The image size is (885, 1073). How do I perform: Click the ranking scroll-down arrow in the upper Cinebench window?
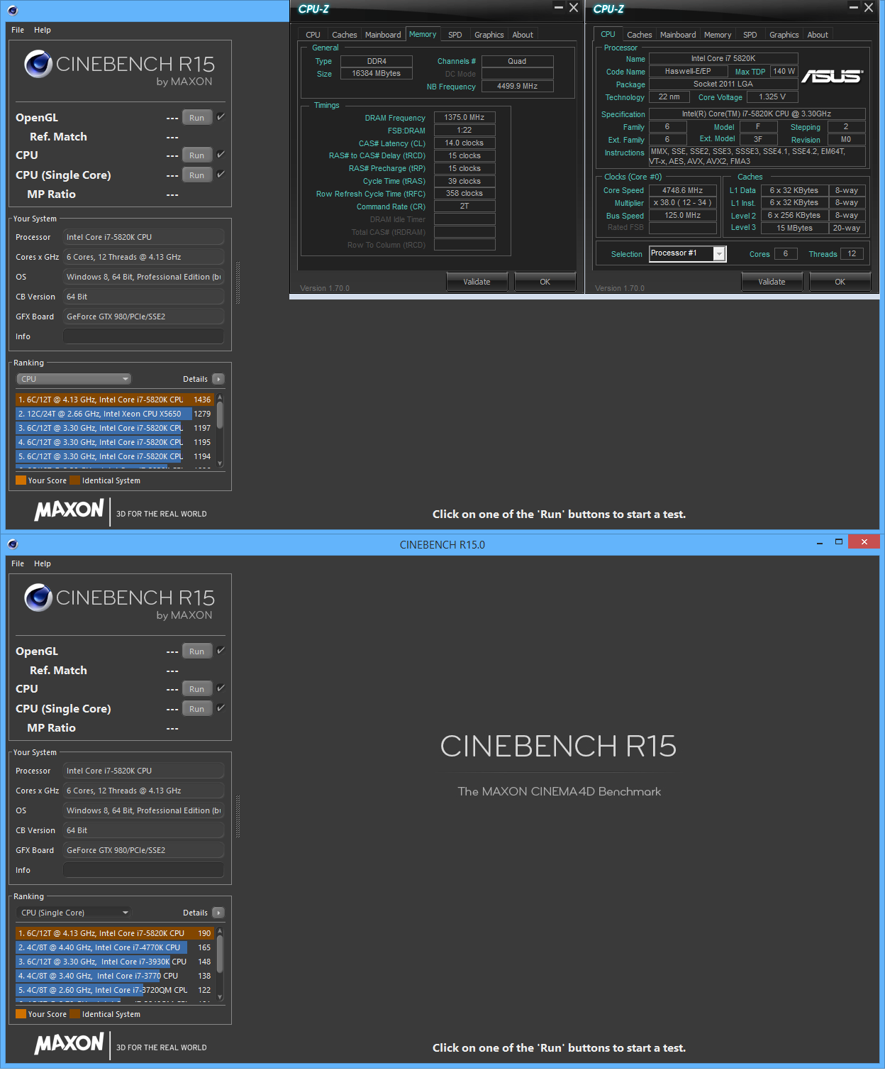(x=220, y=463)
